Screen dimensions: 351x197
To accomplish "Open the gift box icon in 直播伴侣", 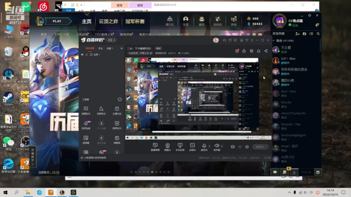I will click(x=237, y=51).
